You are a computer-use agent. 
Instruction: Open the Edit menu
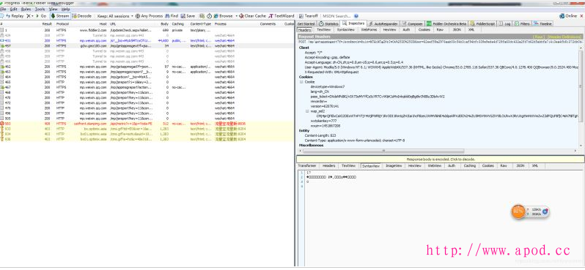pos(14,9)
